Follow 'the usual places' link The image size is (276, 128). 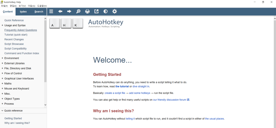pyautogui.click(x=215, y=118)
